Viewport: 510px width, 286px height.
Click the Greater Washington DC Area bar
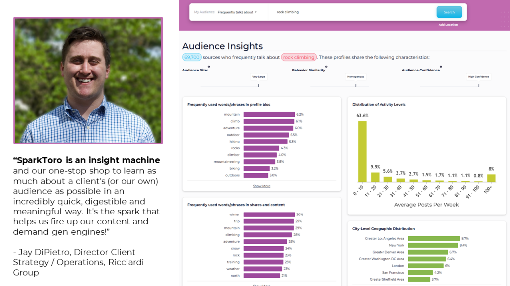[x=427, y=259]
